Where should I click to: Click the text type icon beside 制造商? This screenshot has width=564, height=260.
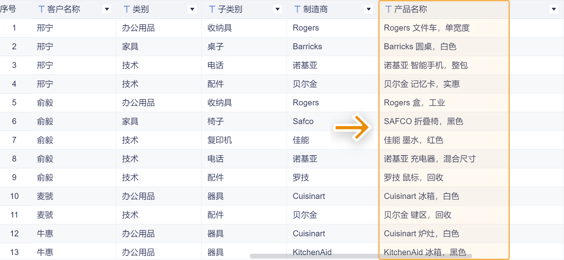point(297,9)
